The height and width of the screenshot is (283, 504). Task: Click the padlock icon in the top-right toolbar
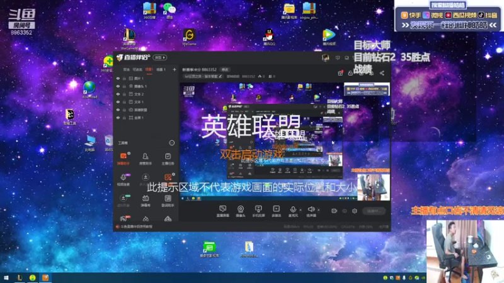[x=350, y=73]
